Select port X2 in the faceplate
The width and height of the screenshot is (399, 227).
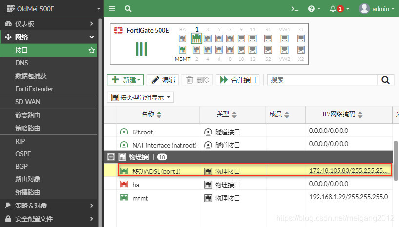pos(301,50)
